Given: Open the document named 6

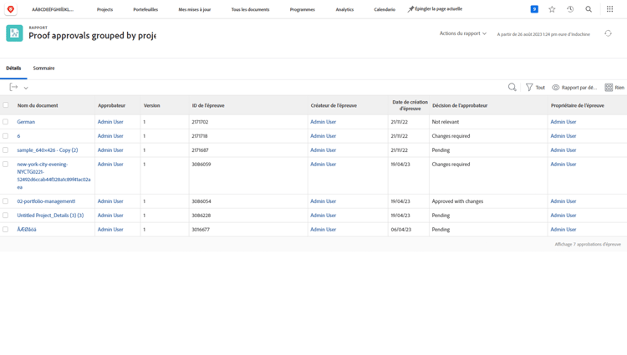Looking at the screenshot, I should pyautogui.click(x=18, y=136).
